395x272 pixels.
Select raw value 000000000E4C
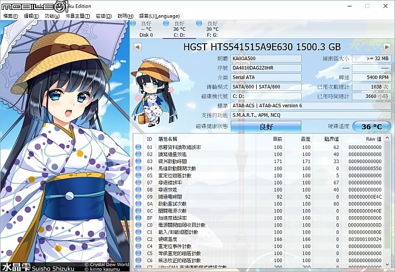pos(365,196)
